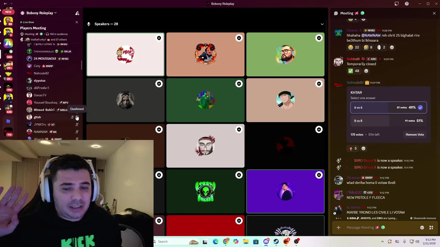Image resolution: width=440 pixels, height=247 pixels.
Task: Select the 6 vs 6 poll answer
Action: click(x=388, y=107)
